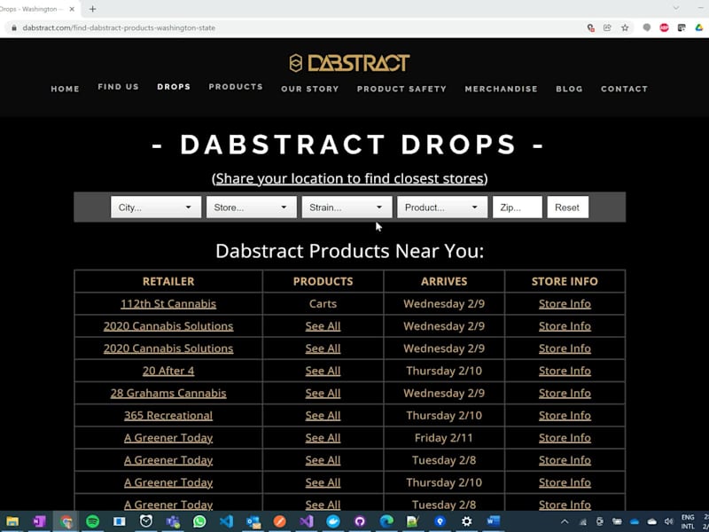
Task: Open Outlook from the taskbar
Action: tap(253, 521)
